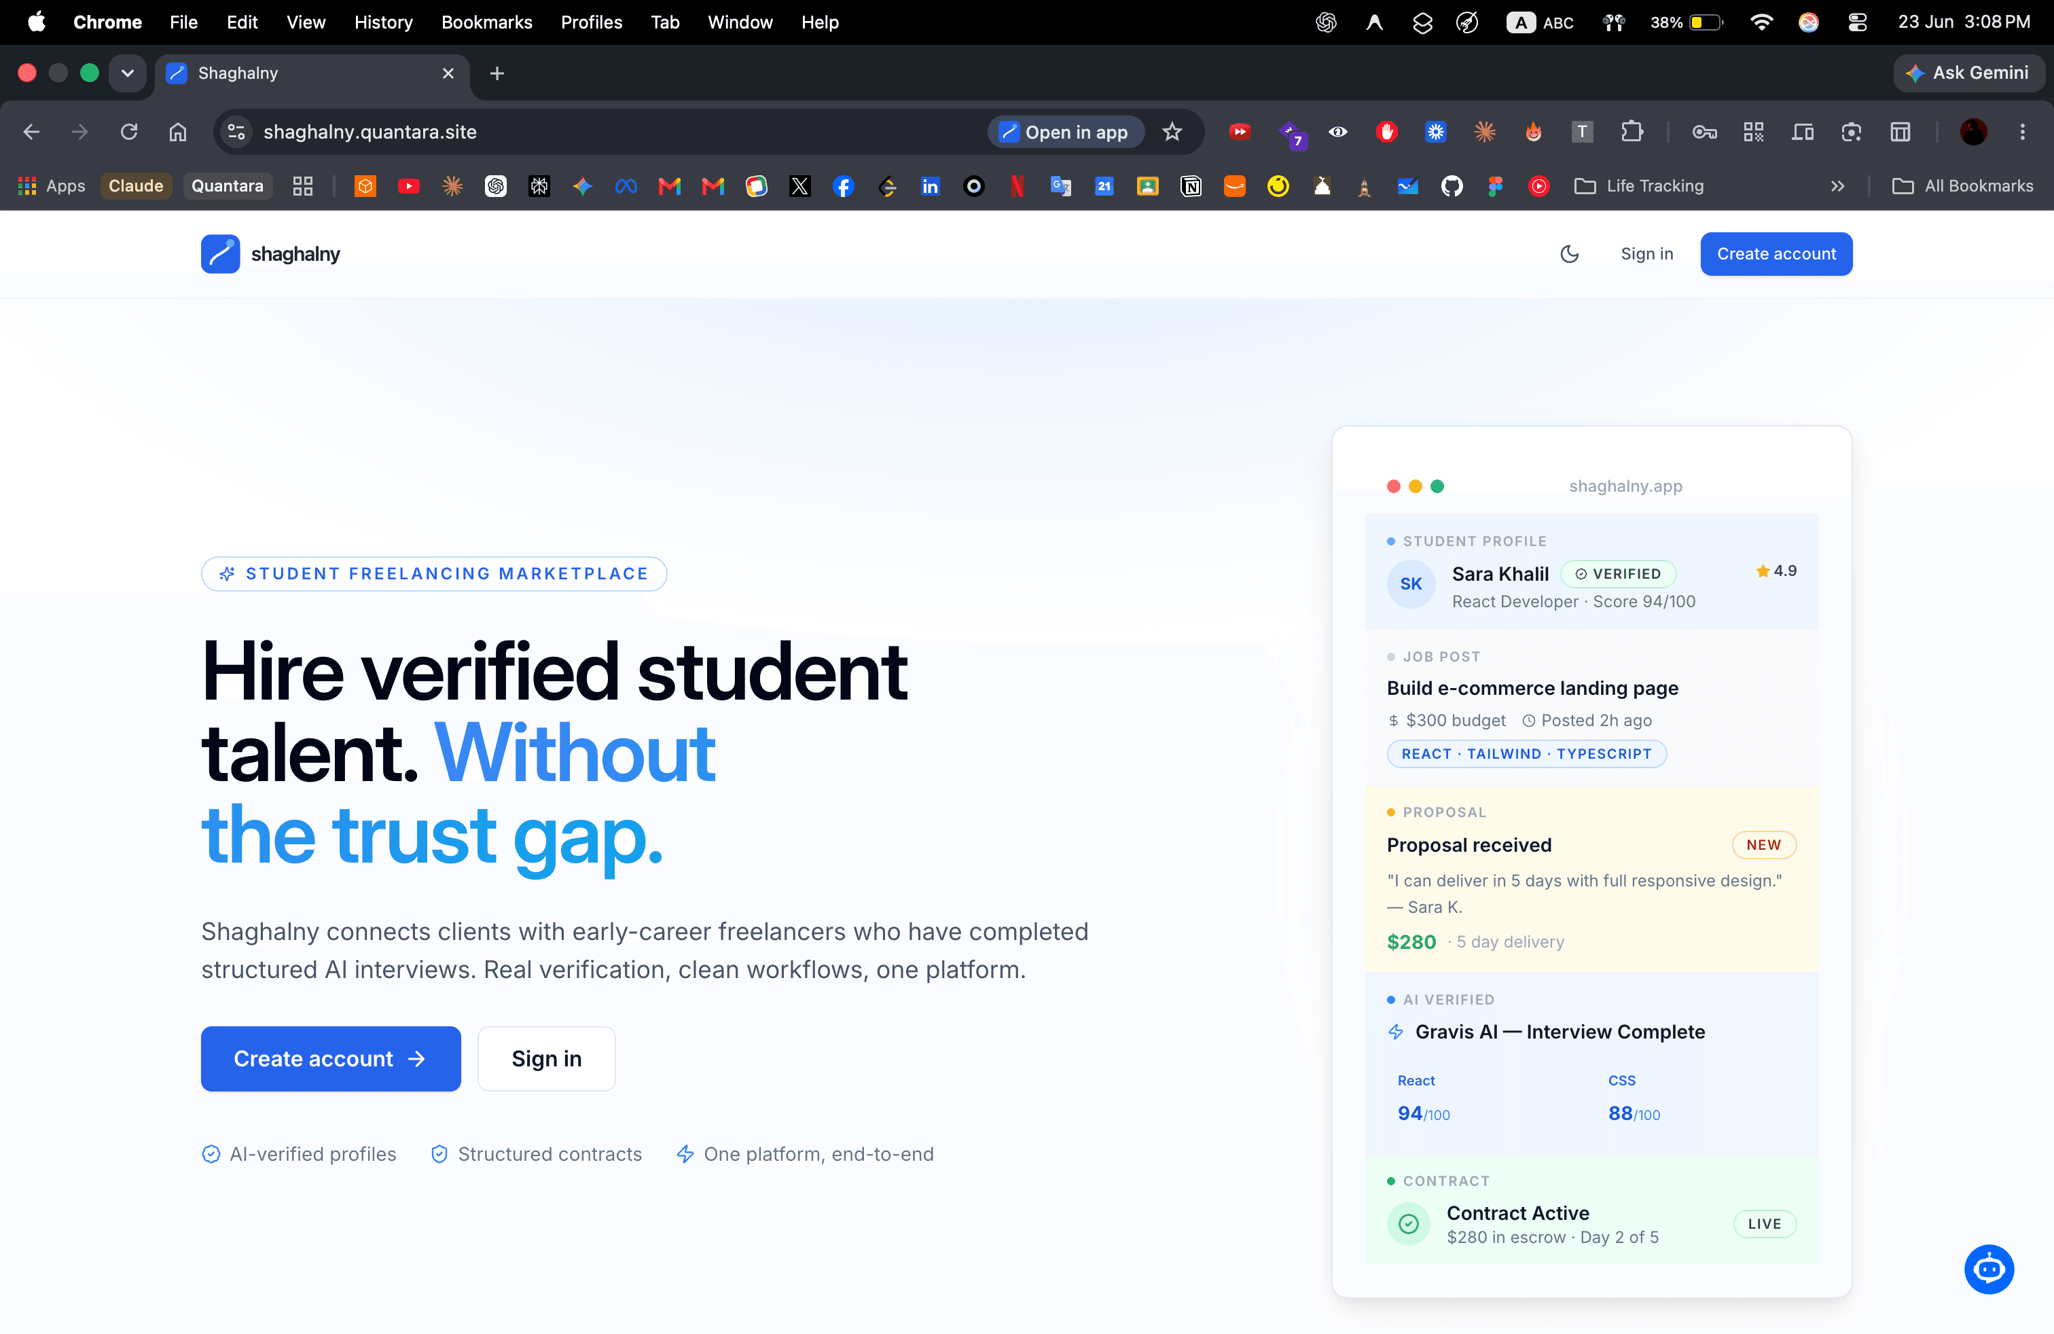Open the Quantara bookmark
The image size is (2054, 1334).
click(x=227, y=185)
